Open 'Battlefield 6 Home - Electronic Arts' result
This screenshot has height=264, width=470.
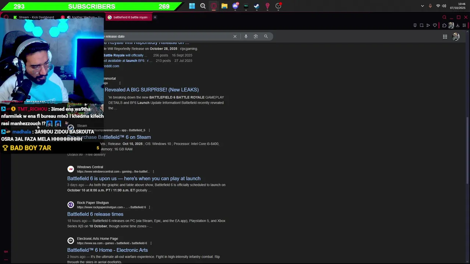click(x=107, y=250)
